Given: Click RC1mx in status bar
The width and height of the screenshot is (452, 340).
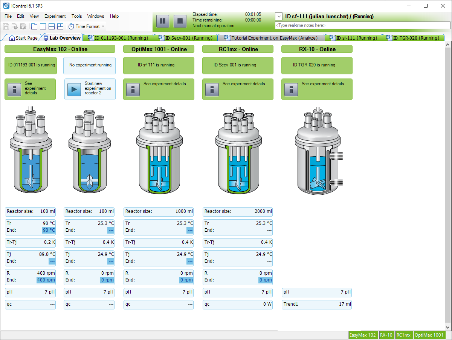Looking at the screenshot, I should [x=403, y=335].
